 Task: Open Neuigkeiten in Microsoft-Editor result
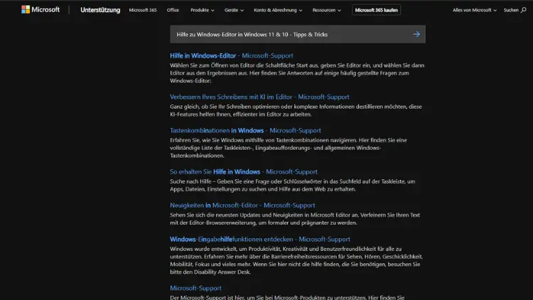click(x=242, y=205)
